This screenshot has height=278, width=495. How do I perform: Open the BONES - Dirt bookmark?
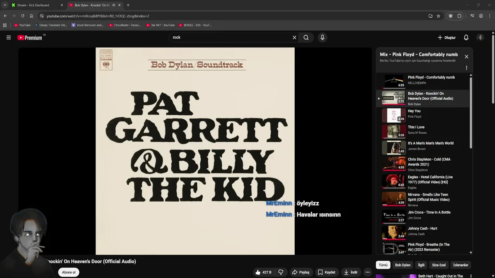[195, 25]
